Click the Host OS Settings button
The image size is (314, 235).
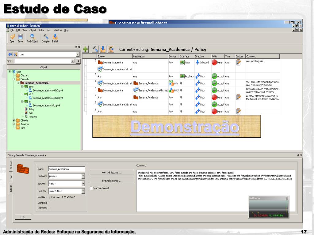point(112,173)
